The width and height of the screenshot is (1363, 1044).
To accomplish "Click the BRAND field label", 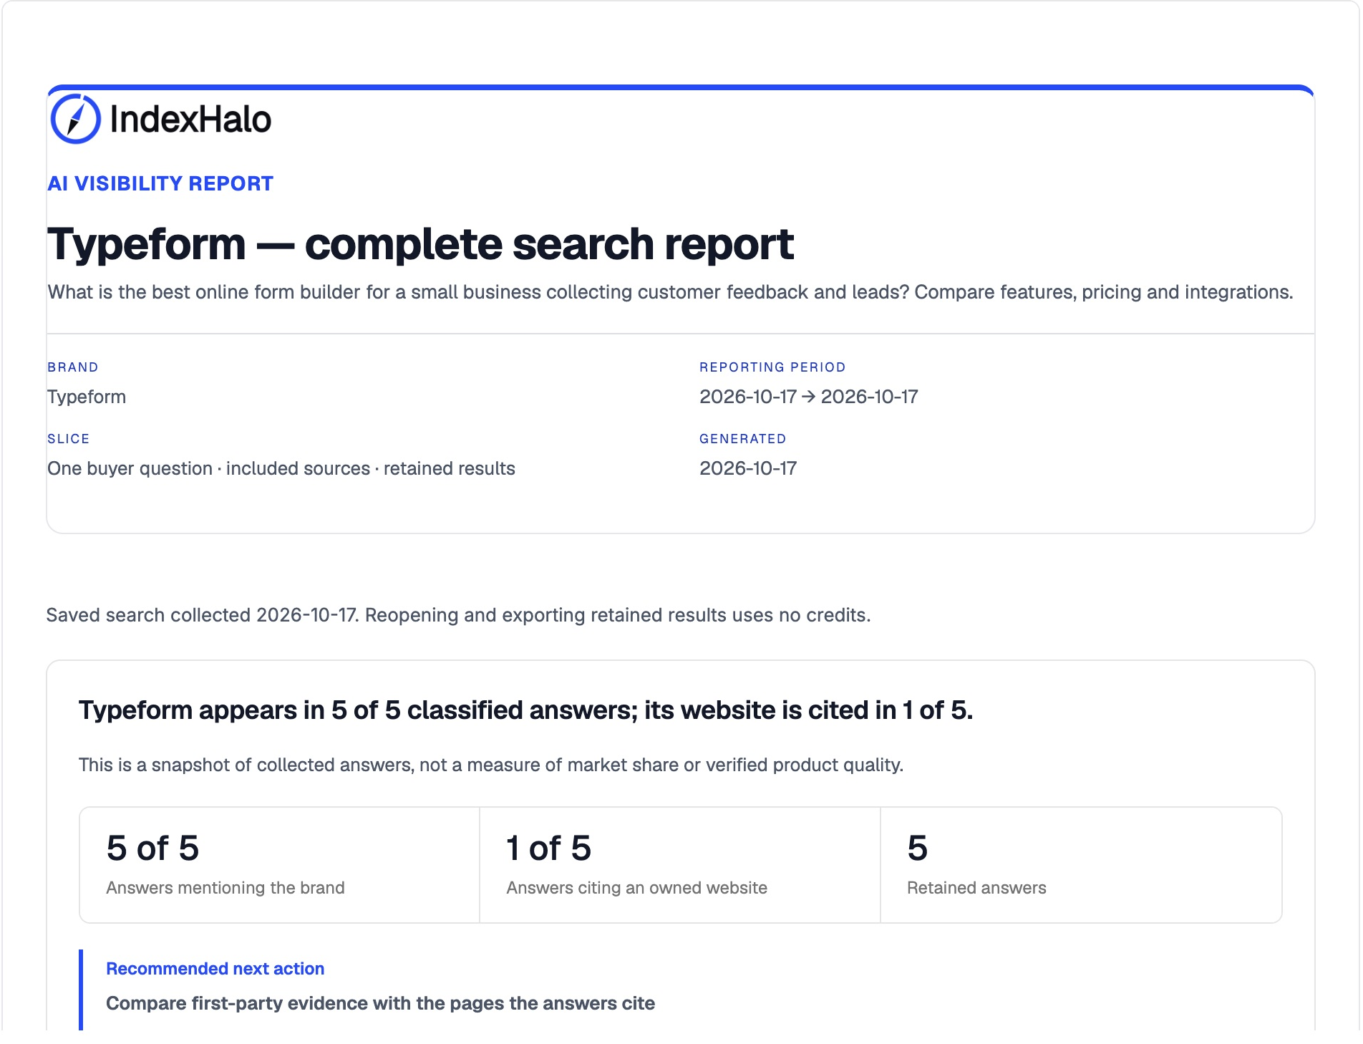I will point(73,367).
